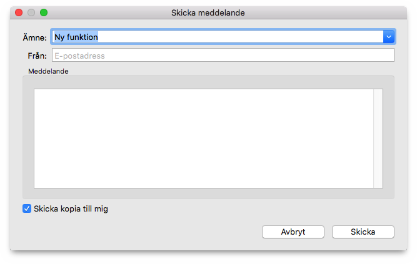This screenshot has height=264, width=417.
Task: Click the empty title bar right of the title
Action: click(324, 12)
